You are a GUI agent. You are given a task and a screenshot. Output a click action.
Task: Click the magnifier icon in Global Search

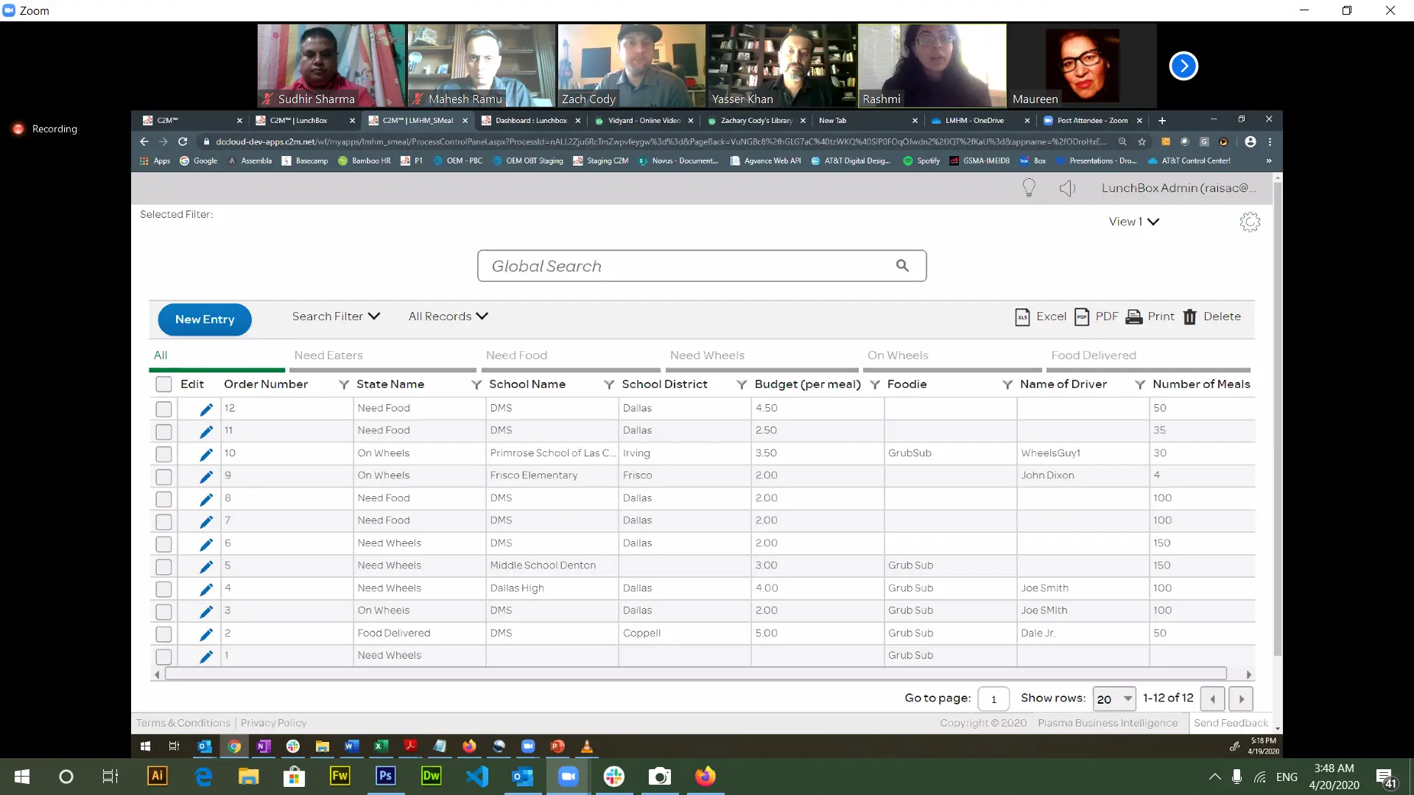click(902, 266)
